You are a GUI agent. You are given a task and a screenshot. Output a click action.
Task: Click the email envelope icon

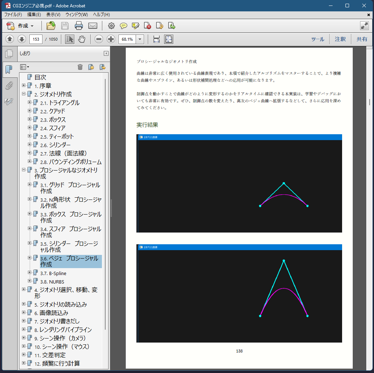pos(92,26)
